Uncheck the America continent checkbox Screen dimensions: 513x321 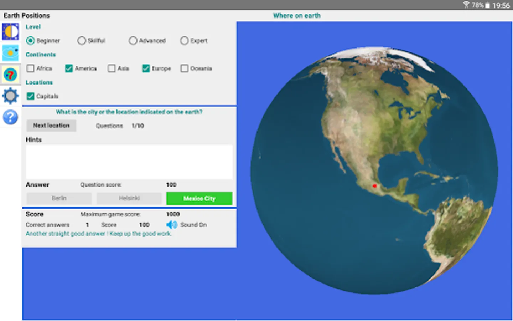point(69,68)
